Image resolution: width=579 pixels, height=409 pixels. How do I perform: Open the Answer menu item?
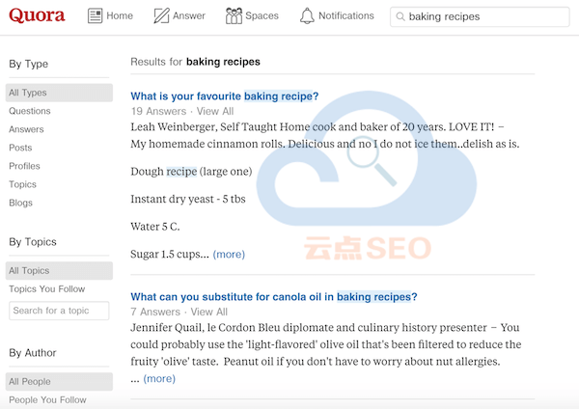point(179,15)
